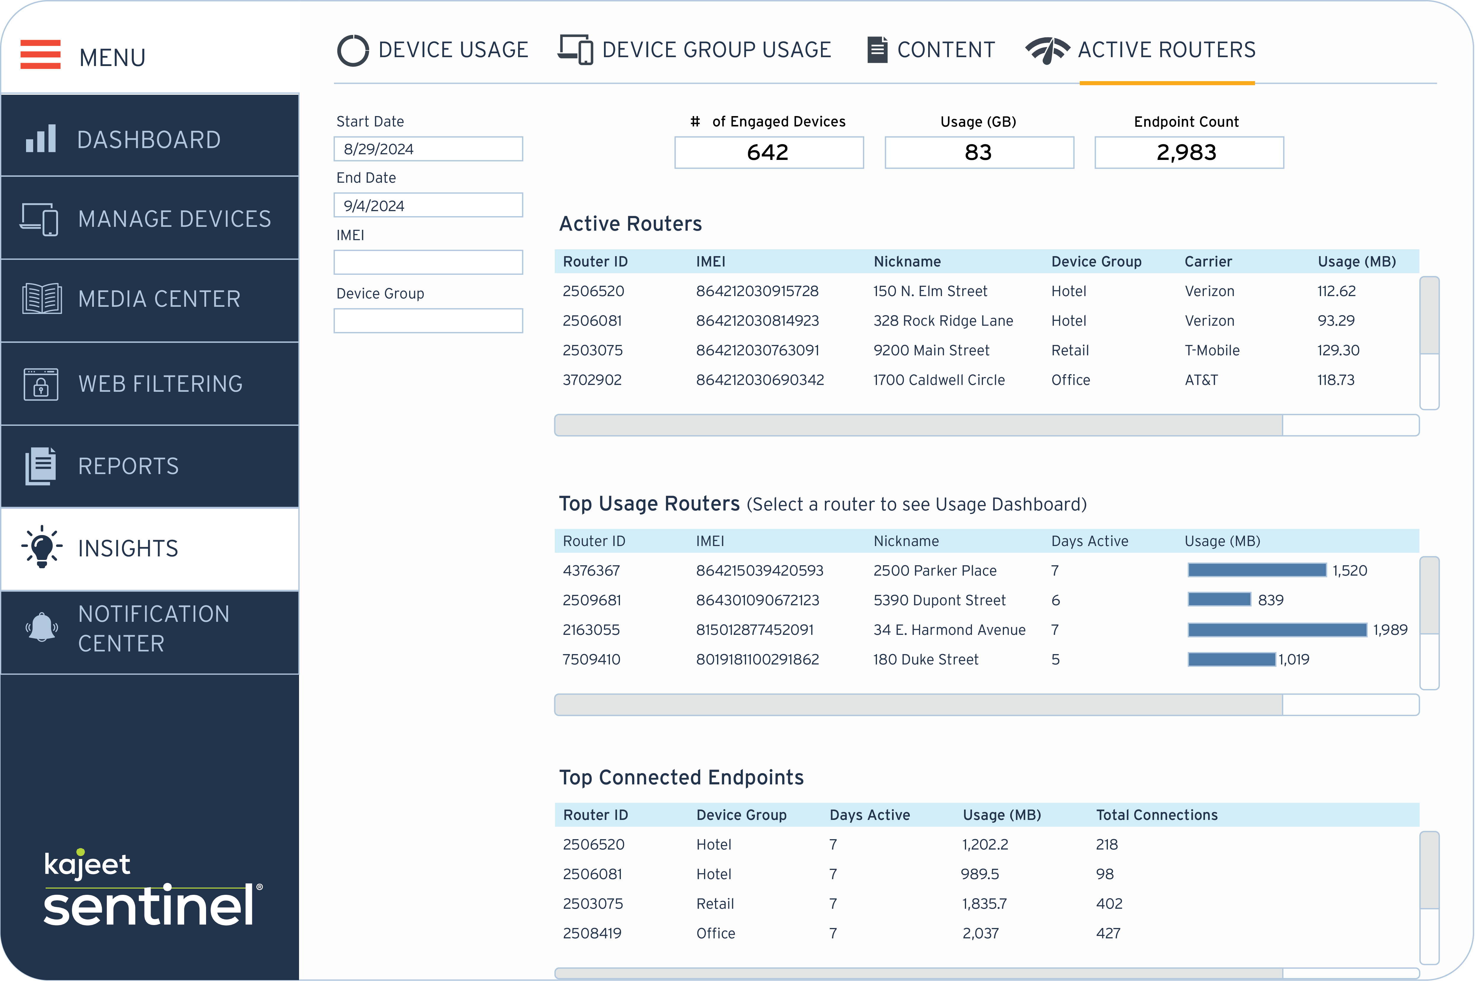Click the Notification Center bell icon
Image resolution: width=1475 pixels, height=981 pixels.
click(42, 627)
